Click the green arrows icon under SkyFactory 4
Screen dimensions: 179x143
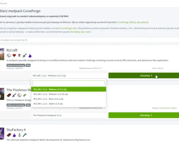[x=19, y=135]
